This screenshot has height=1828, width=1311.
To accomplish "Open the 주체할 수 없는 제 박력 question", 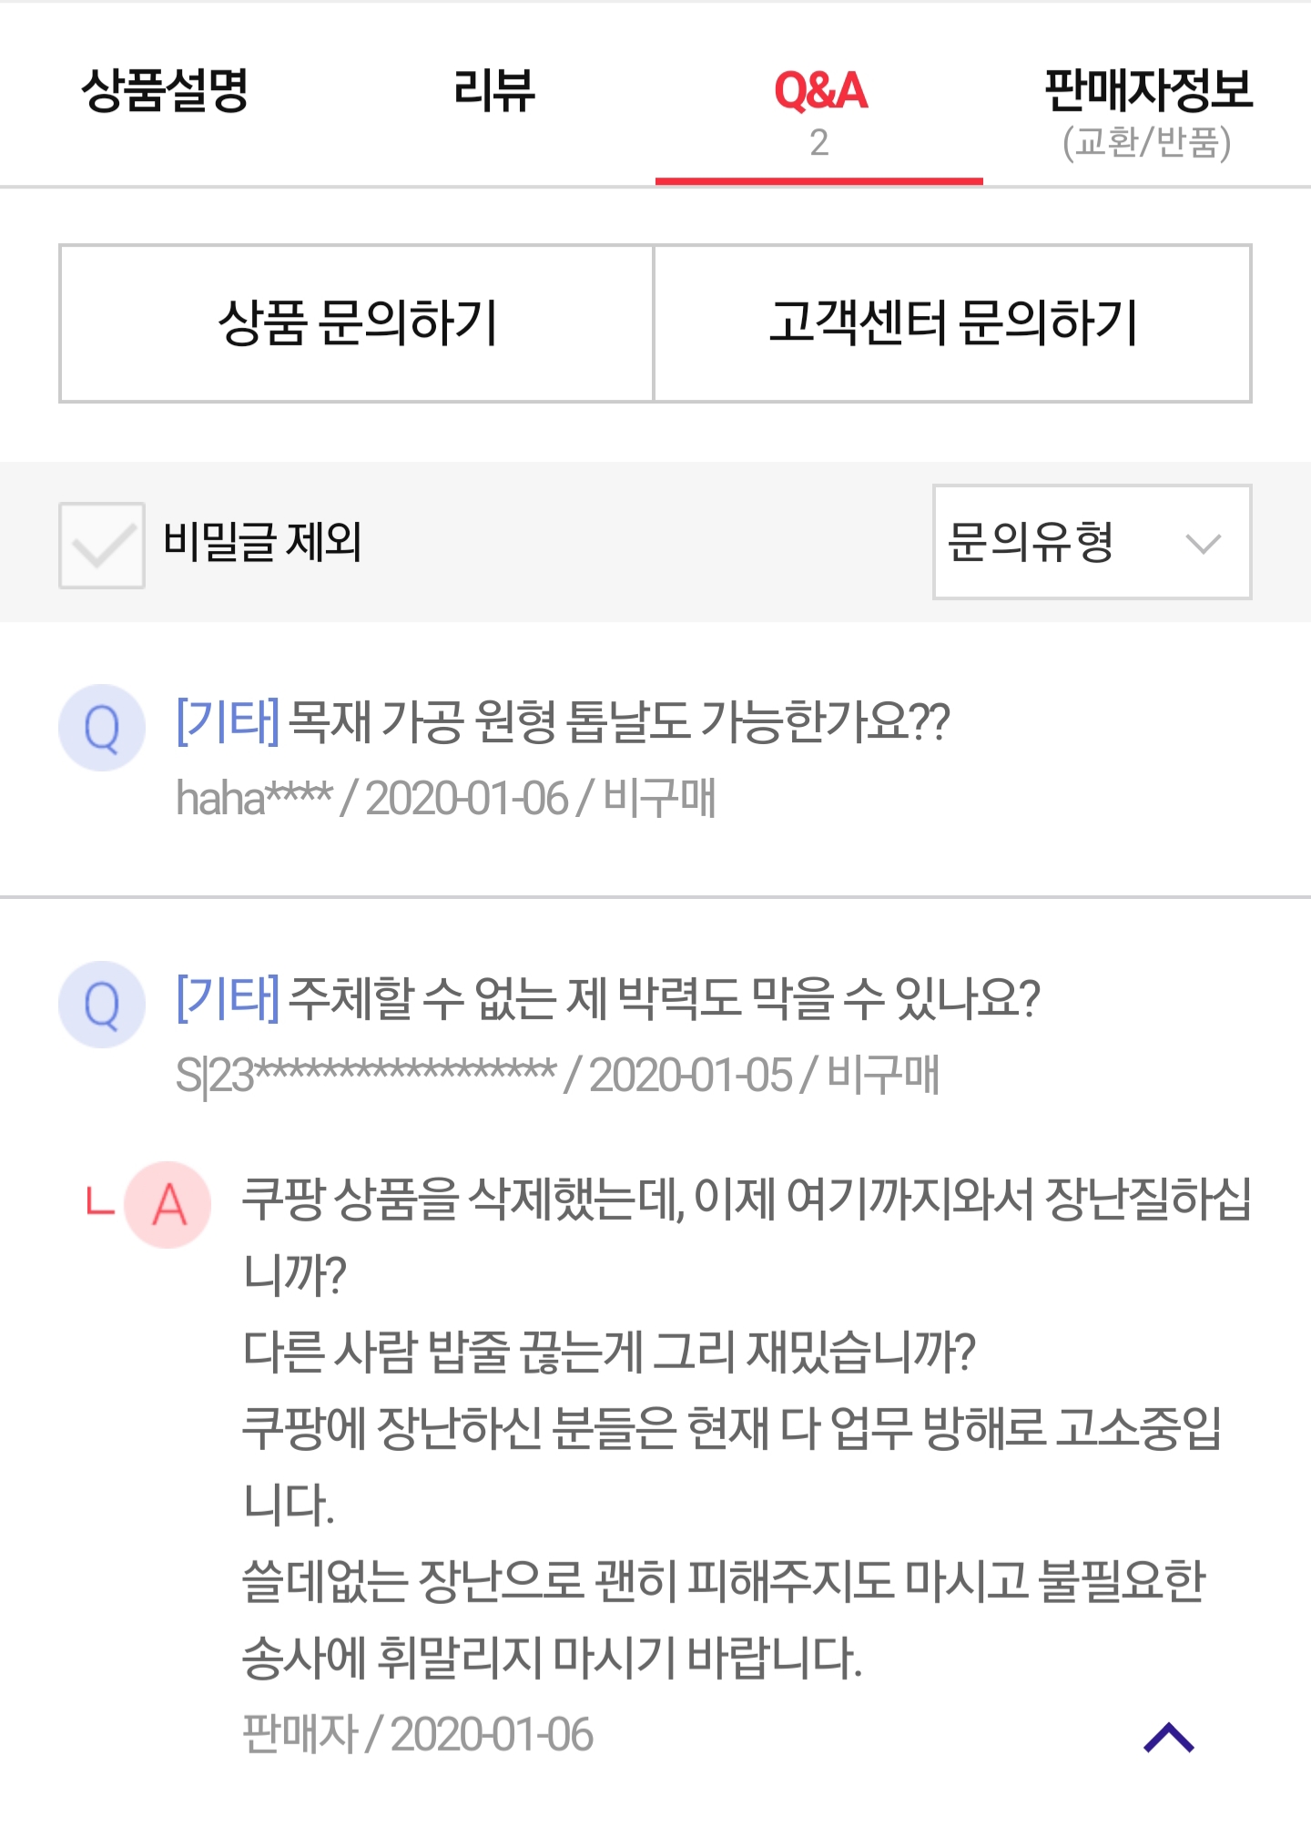I will click(x=665, y=999).
